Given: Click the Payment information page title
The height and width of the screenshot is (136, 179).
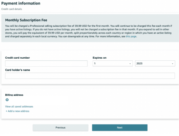Looking at the screenshot, I should coord(21,4).
